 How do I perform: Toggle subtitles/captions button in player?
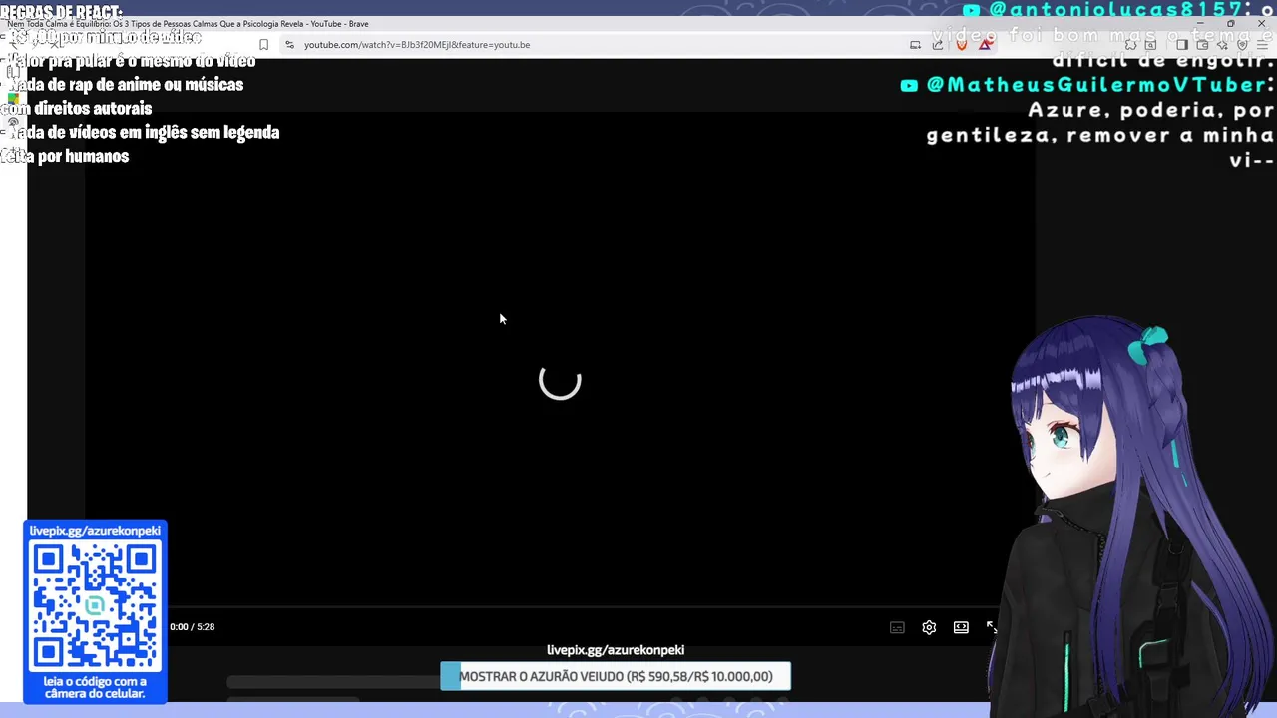click(897, 627)
